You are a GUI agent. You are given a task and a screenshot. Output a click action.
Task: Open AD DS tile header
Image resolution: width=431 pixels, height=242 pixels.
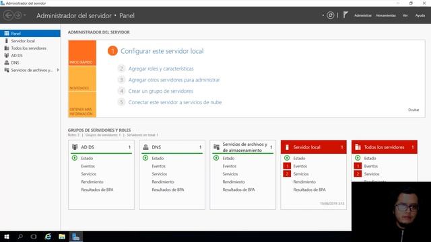pyautogui.click(x=102, y=147)
